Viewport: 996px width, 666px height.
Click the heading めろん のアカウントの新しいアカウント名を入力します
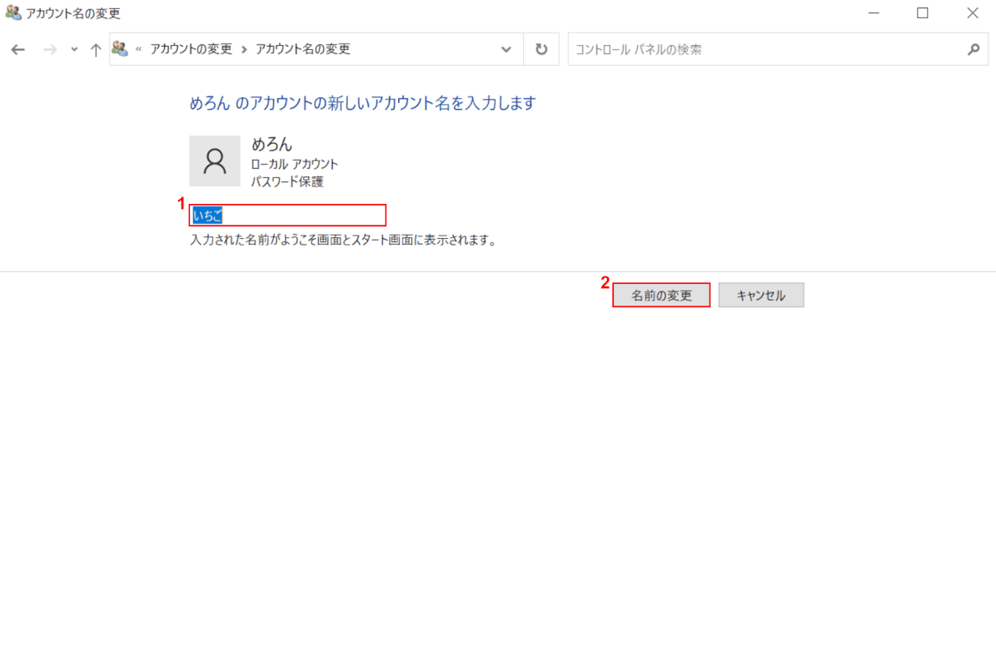pyautogui.click(x=363, y=103)
